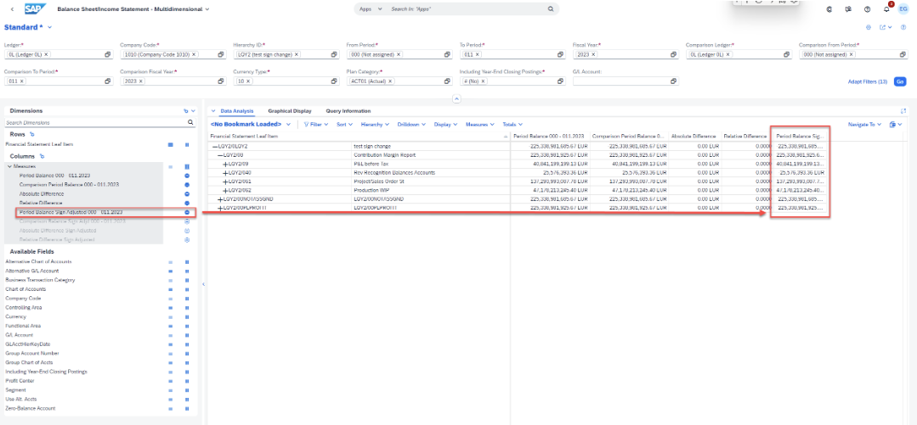Open the Standard view variant dropdown
This screenshot has height=425, width=917.
pyautogui.click(x=49, y=27)
